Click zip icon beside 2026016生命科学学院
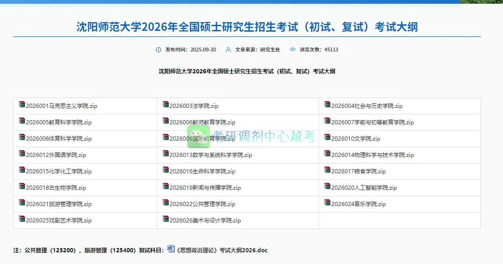Image resolution: width=503 pixels, height=264 pixels. (x=165, y=170)
